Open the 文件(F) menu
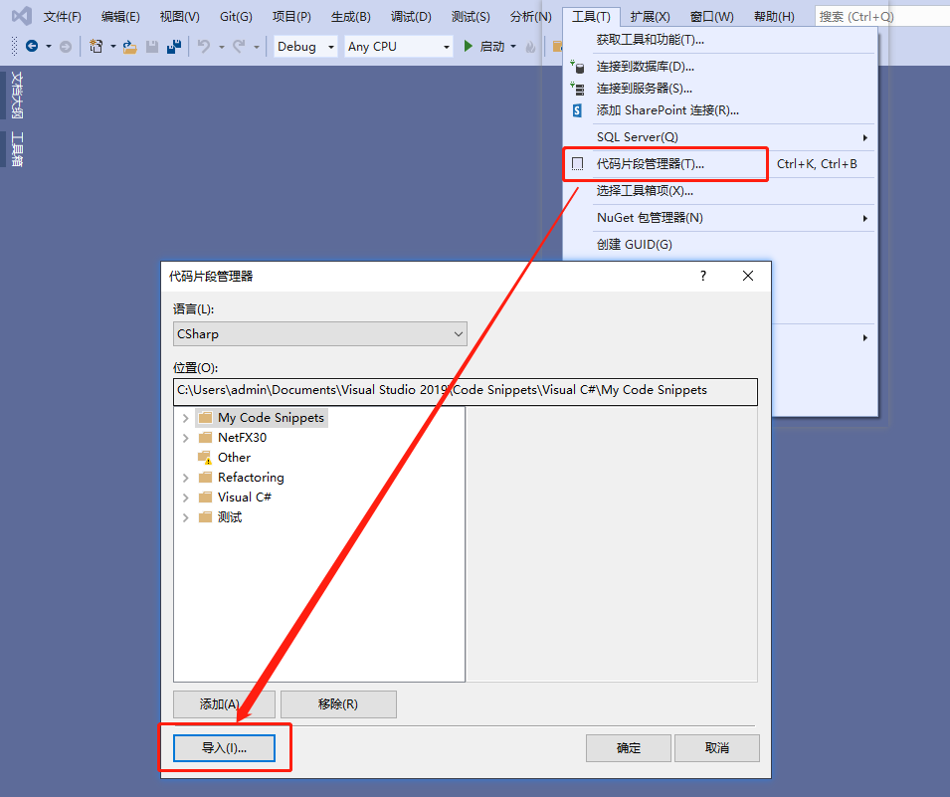The height and width of the screenshot is (797, 950). (62, 16)
